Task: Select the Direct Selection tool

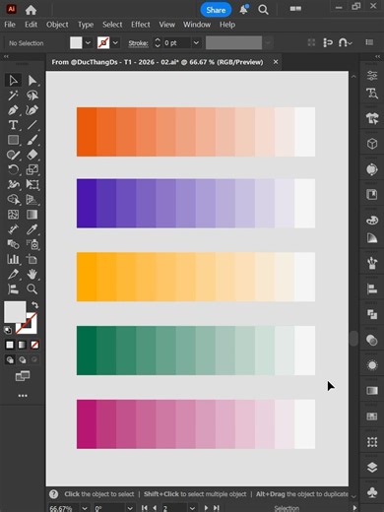Action: [x=32, y=81]
